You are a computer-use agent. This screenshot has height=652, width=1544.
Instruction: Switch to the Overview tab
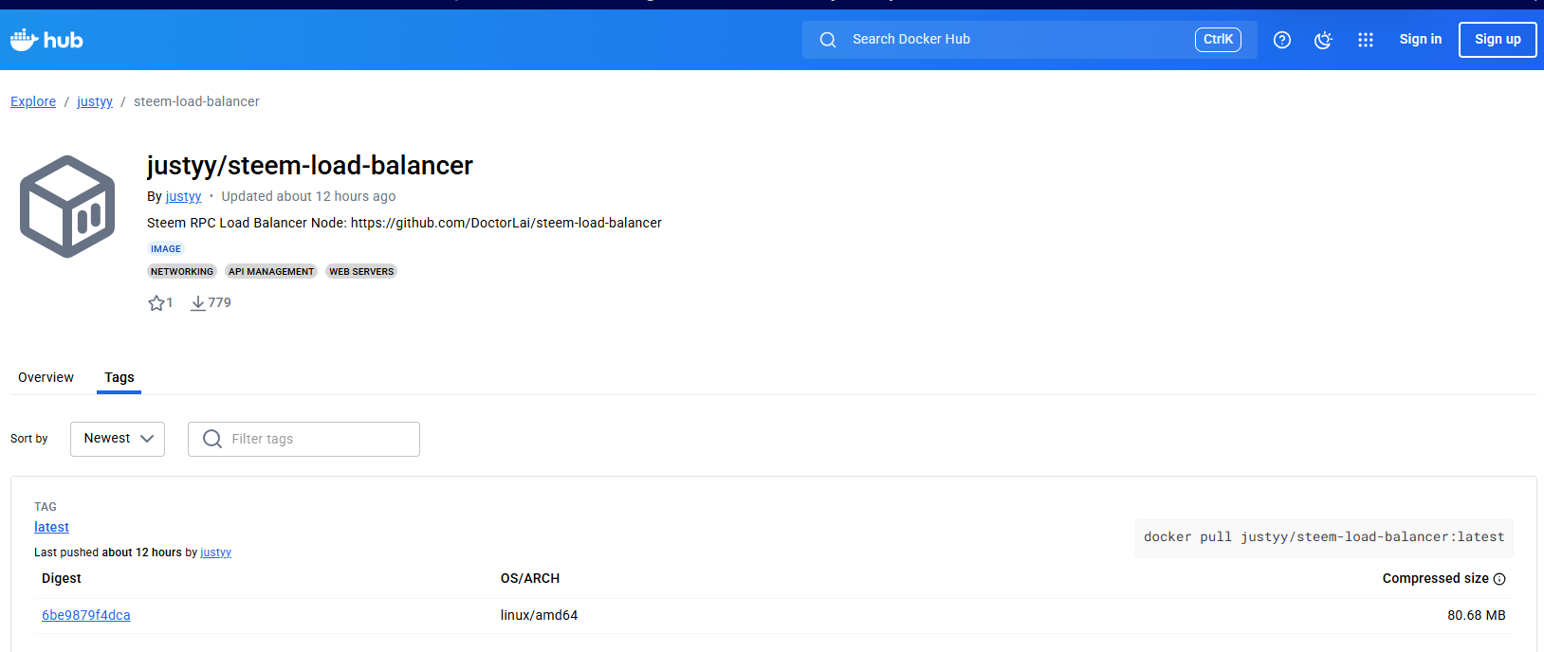(46, 377)
